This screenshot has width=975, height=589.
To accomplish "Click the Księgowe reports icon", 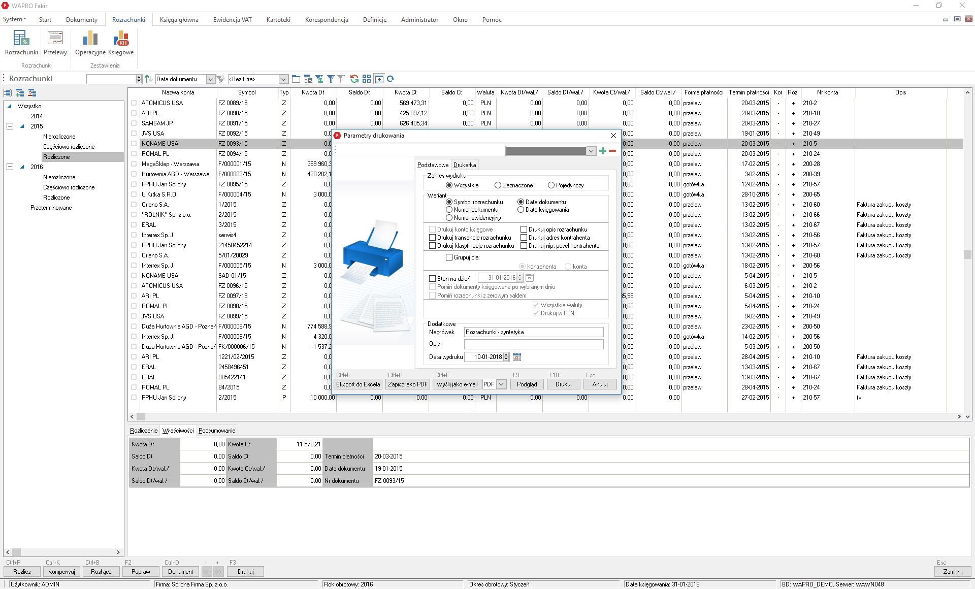I will pos(121,43).
